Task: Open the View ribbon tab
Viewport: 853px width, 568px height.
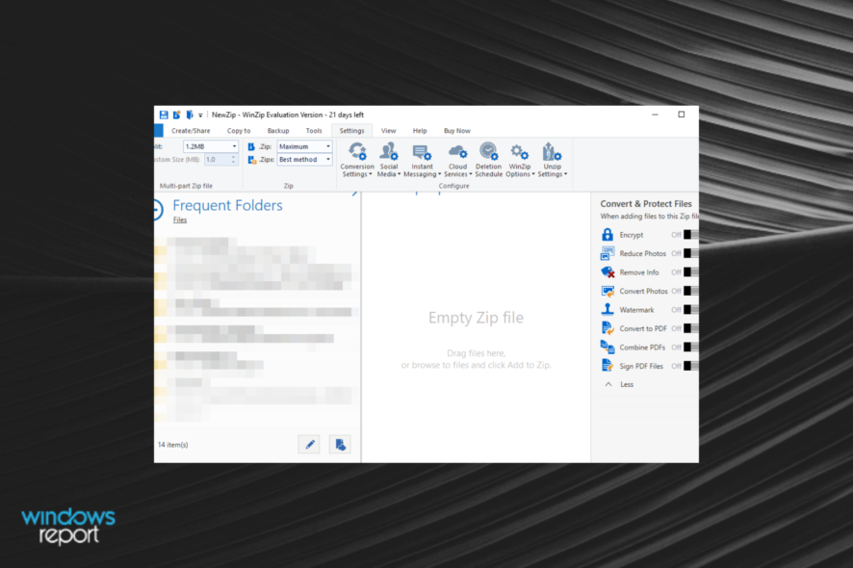Action: (388, 131)
